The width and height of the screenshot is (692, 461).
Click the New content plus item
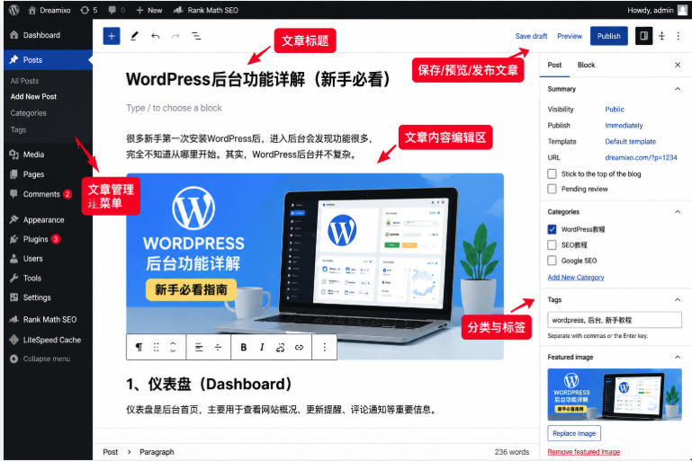tap(148, 10)
